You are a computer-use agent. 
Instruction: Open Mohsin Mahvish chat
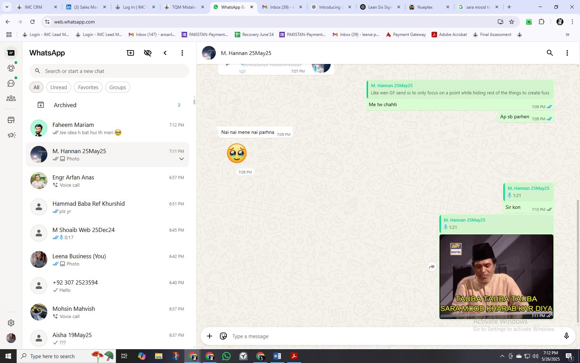coord(107,312)
